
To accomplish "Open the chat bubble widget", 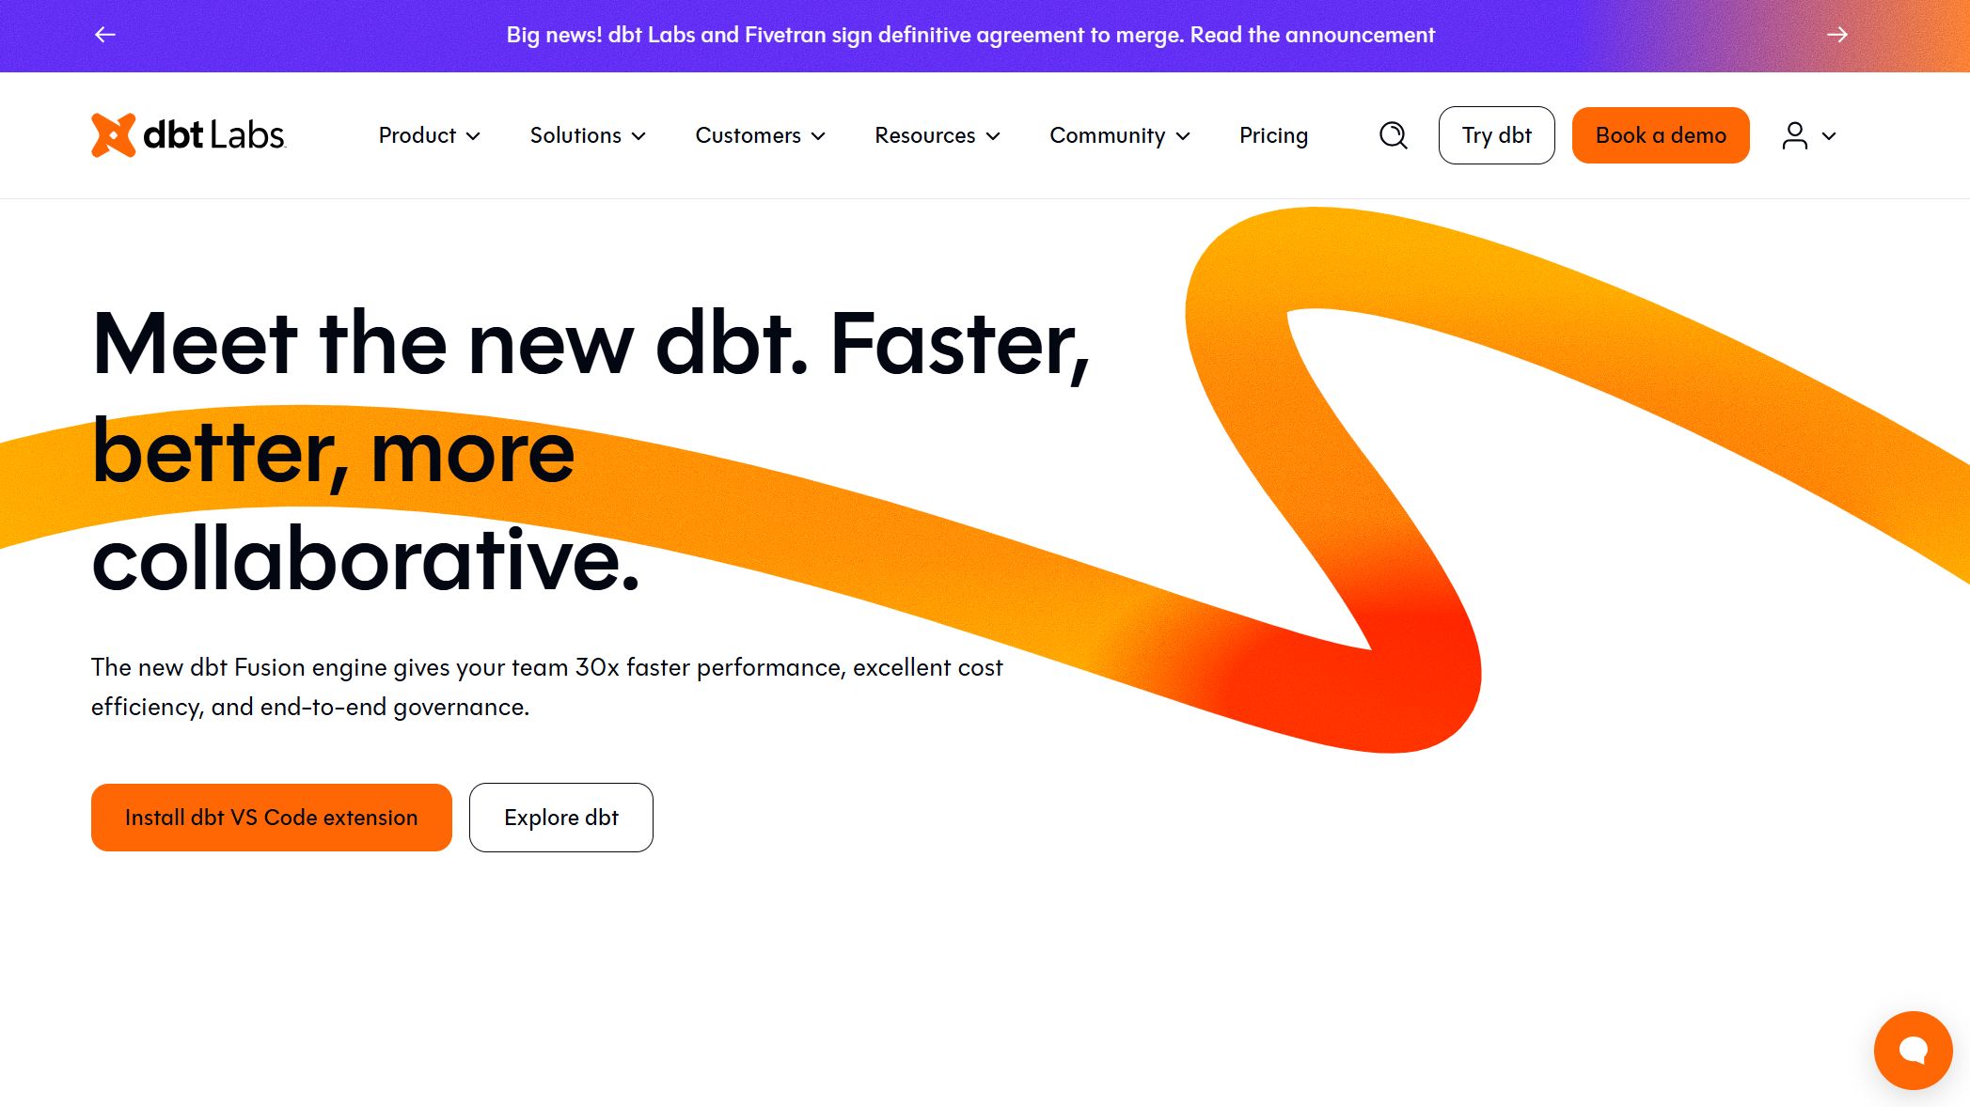I will [x=1913, y=1050].
